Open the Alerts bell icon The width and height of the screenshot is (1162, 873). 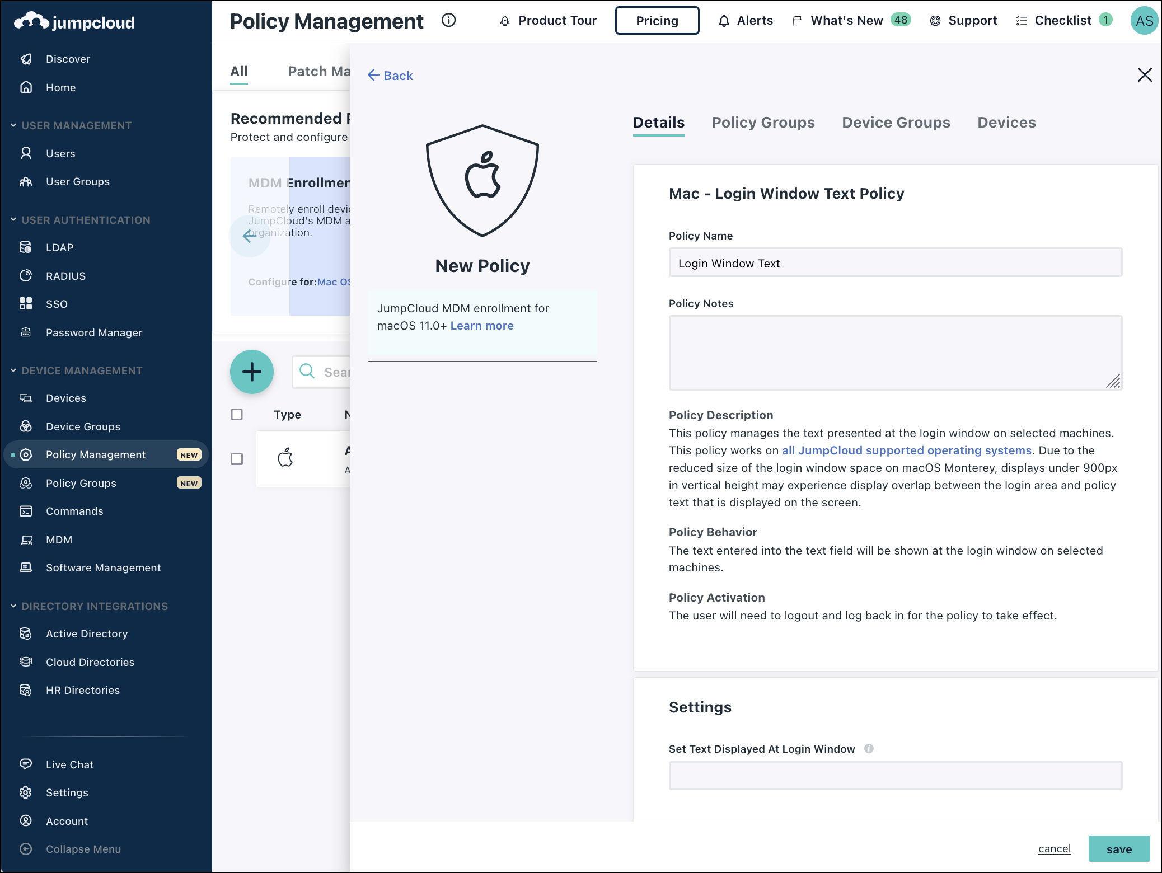point(724,21)
